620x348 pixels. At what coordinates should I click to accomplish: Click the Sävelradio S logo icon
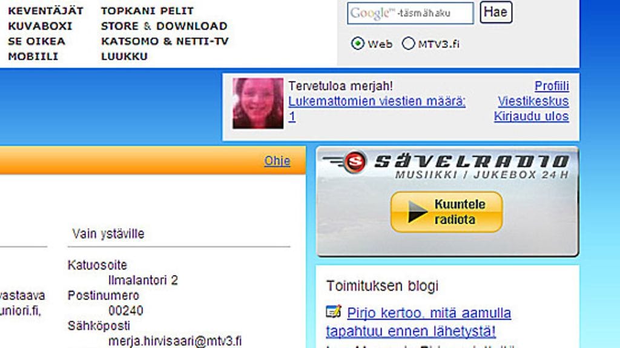pos(355,162)
